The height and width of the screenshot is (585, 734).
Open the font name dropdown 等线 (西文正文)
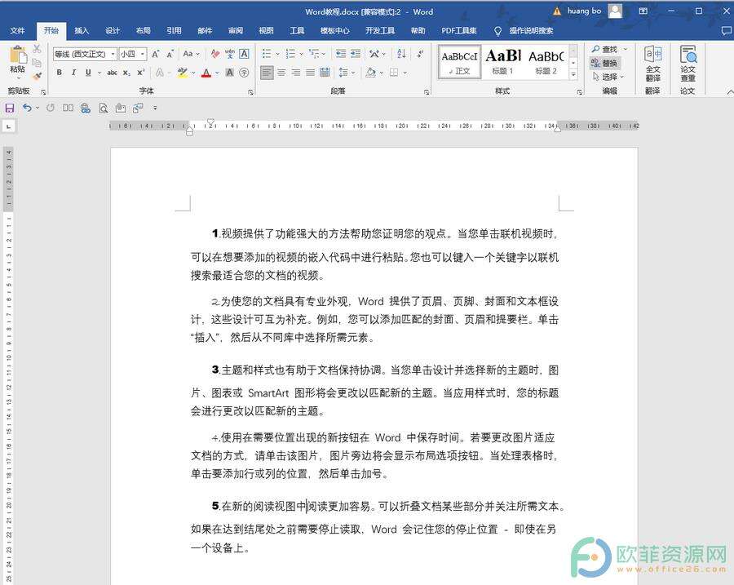(83, 54)
